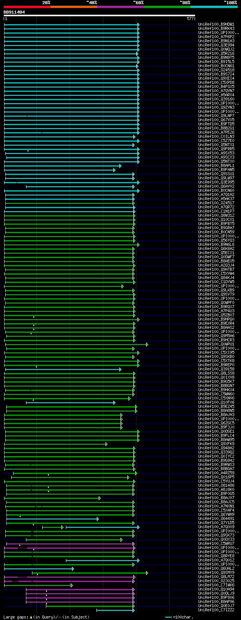Open hit UniRef100_B9HDW1
Image resolution: width=241 pixels, height=620 pixels.
[216, 25]
